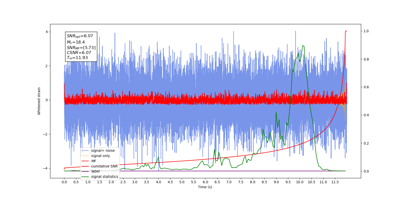Click the 2.5 tick on time axis
The image size is (401, 200).
point(123,182)
